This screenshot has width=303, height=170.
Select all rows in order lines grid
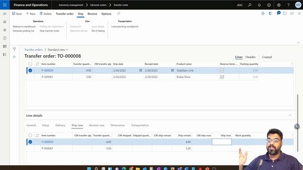30,64
